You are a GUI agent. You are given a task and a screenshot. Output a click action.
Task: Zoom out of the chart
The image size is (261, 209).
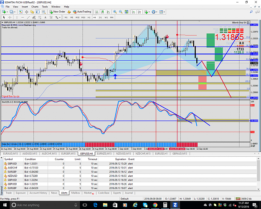coord(121,12)
